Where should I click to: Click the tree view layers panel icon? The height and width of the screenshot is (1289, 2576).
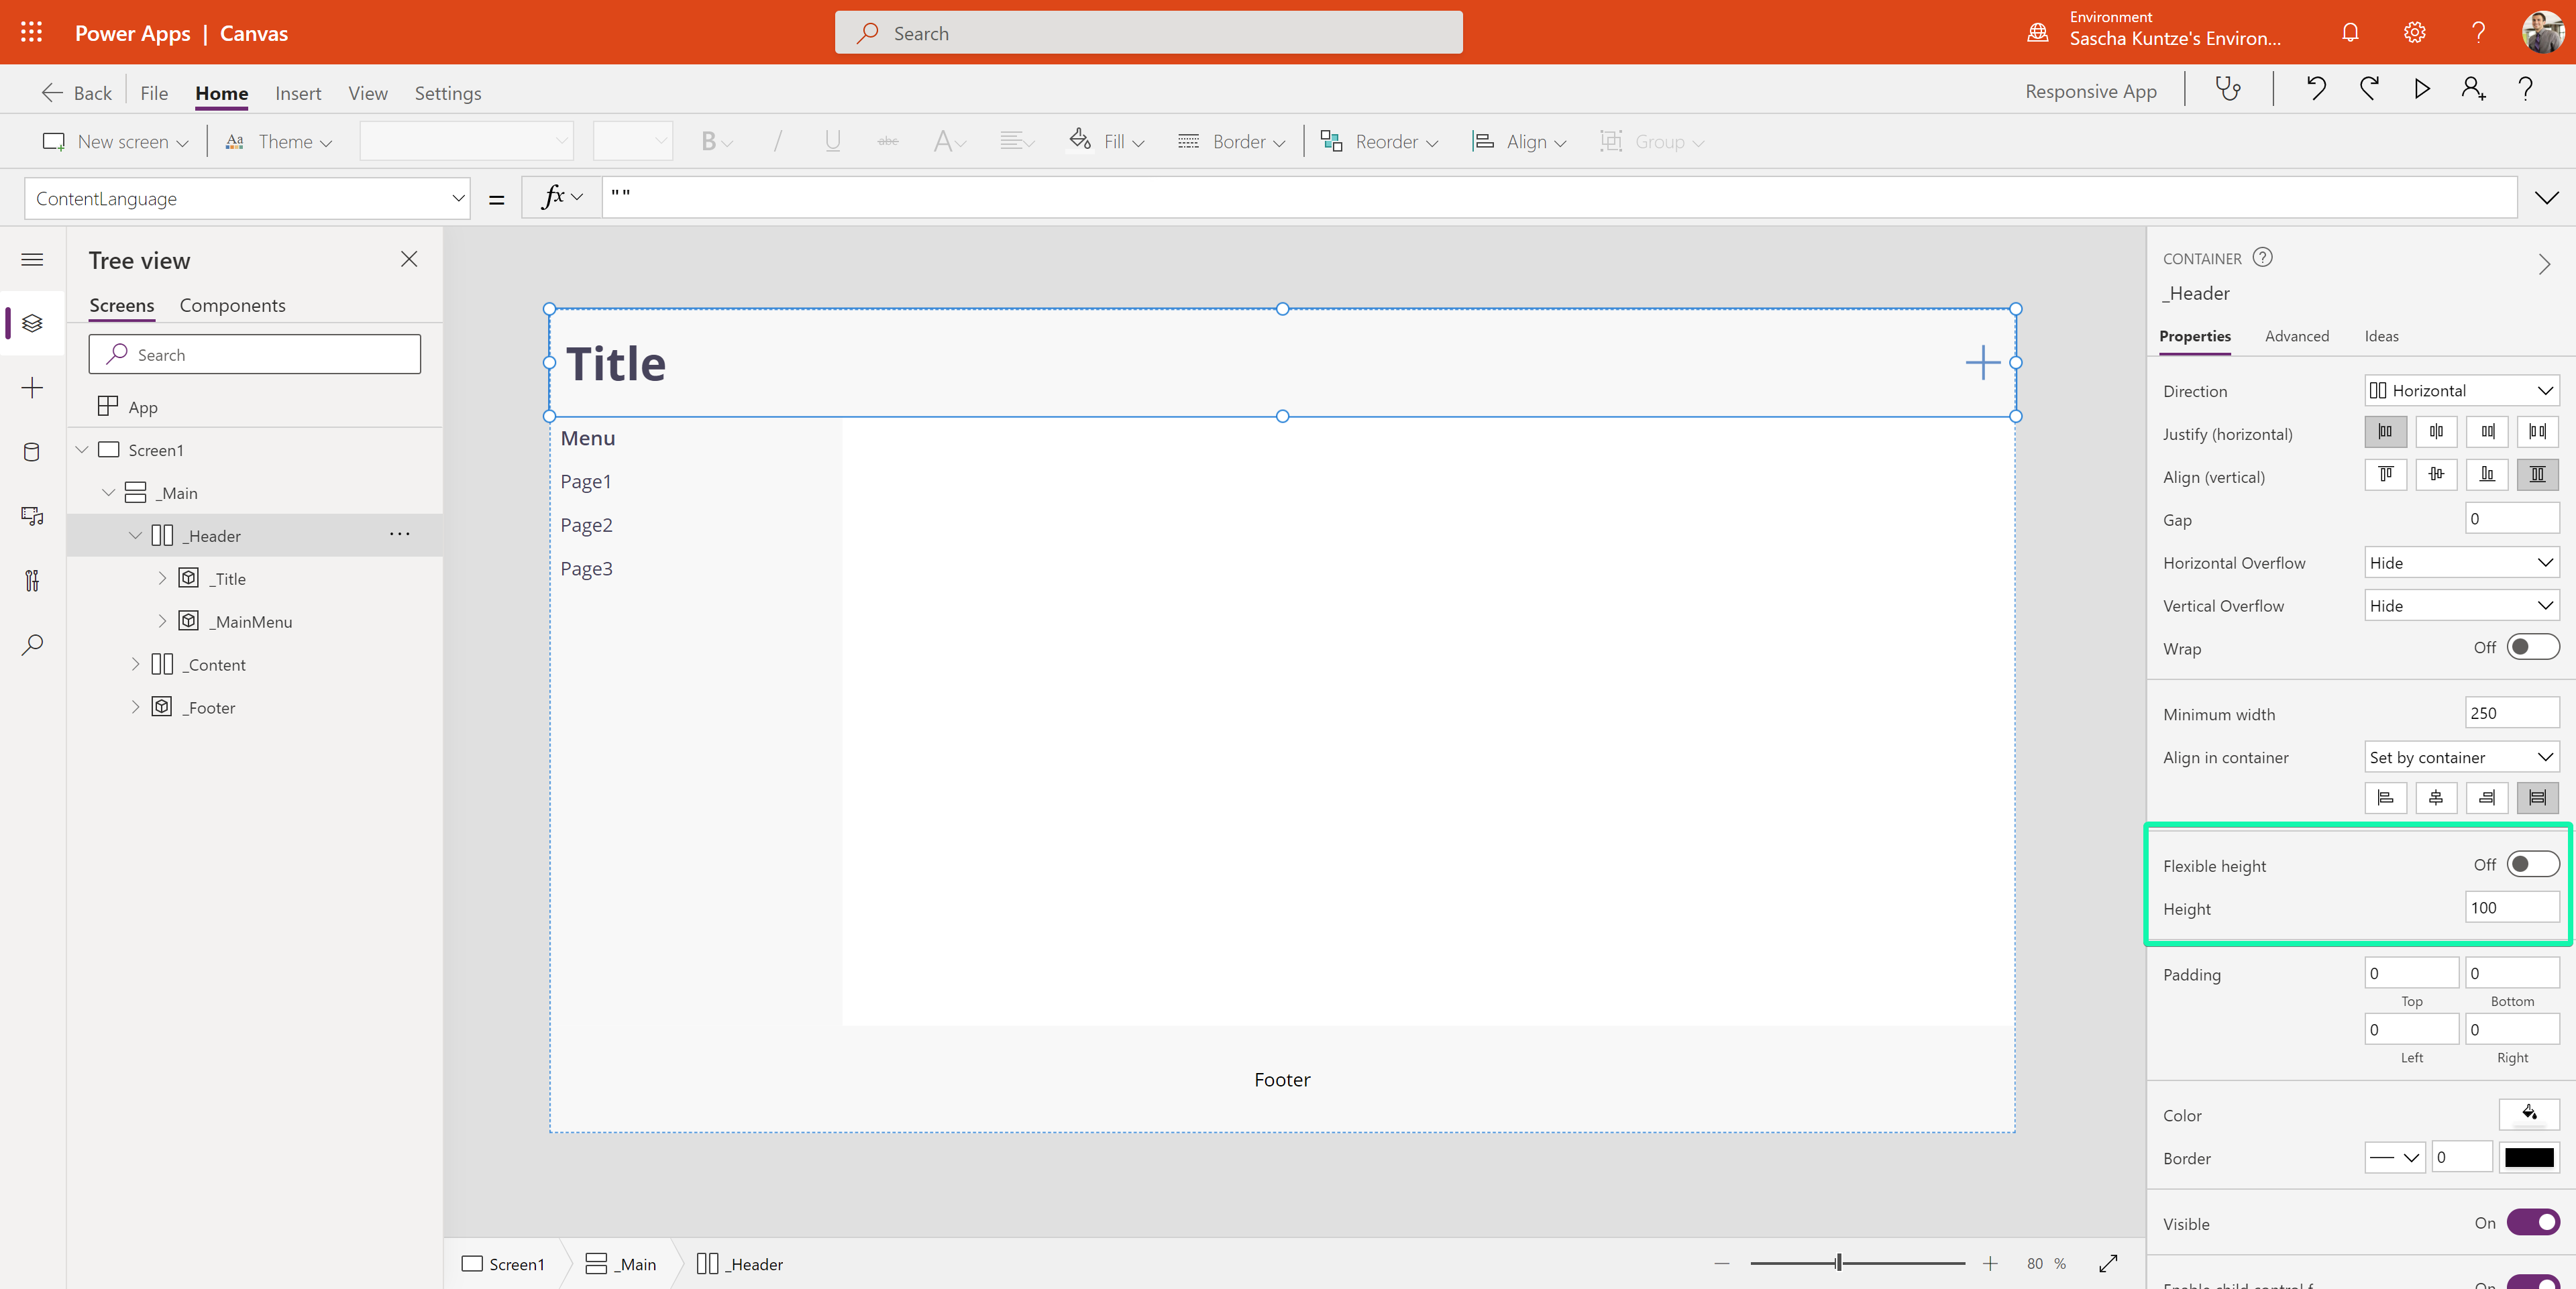click(x=33, y=322)
